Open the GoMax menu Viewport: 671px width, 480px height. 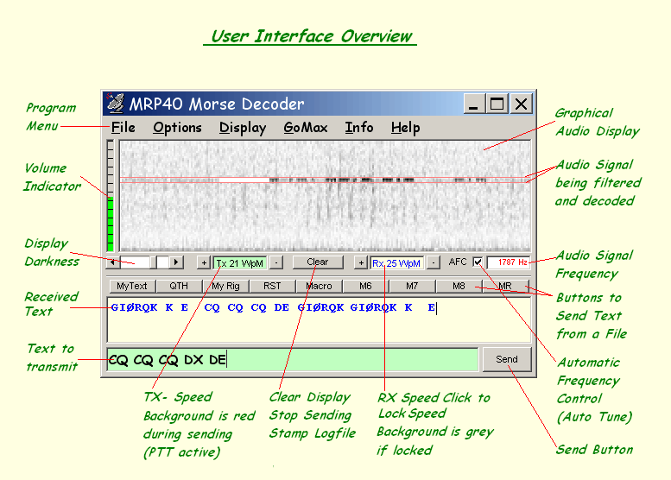click(306, 128)
